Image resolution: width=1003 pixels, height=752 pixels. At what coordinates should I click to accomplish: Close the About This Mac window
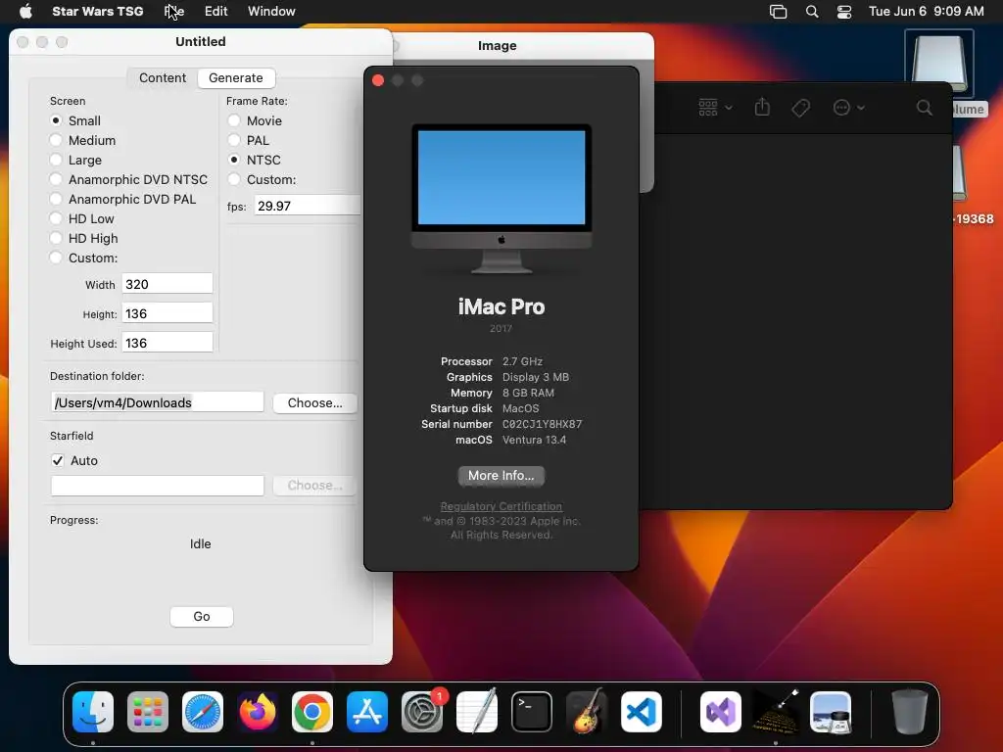coord(378,80)
